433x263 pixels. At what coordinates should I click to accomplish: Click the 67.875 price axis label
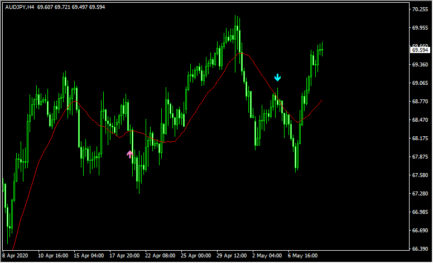coord(420,157)
